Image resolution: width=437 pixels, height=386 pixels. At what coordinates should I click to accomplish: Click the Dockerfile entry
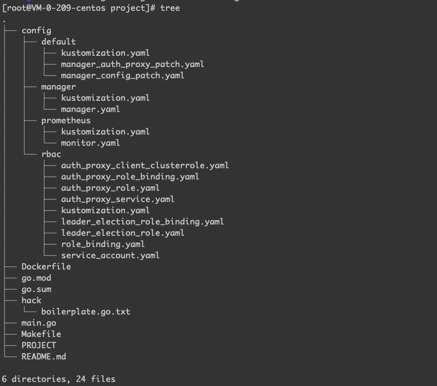(46, 267)
